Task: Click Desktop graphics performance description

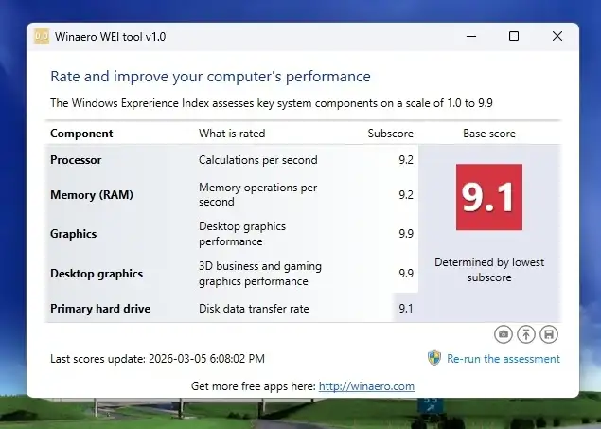Action: pos(242,234)
